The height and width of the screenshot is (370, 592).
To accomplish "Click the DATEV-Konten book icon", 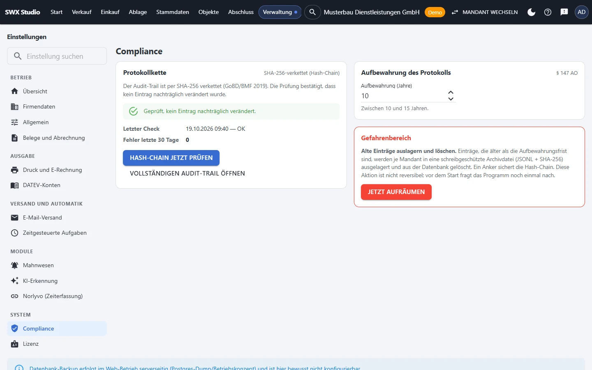I will (15, 185).
